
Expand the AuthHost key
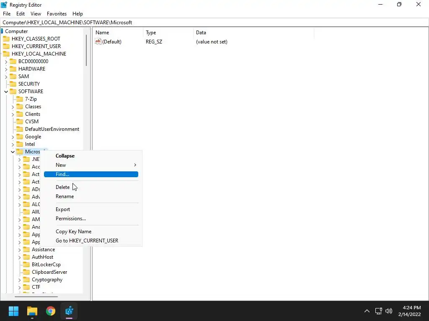click(19, 257)
